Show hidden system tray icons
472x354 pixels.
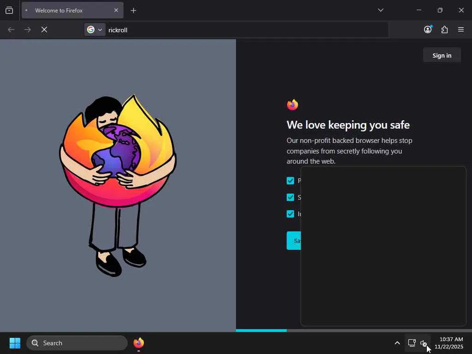397,343
